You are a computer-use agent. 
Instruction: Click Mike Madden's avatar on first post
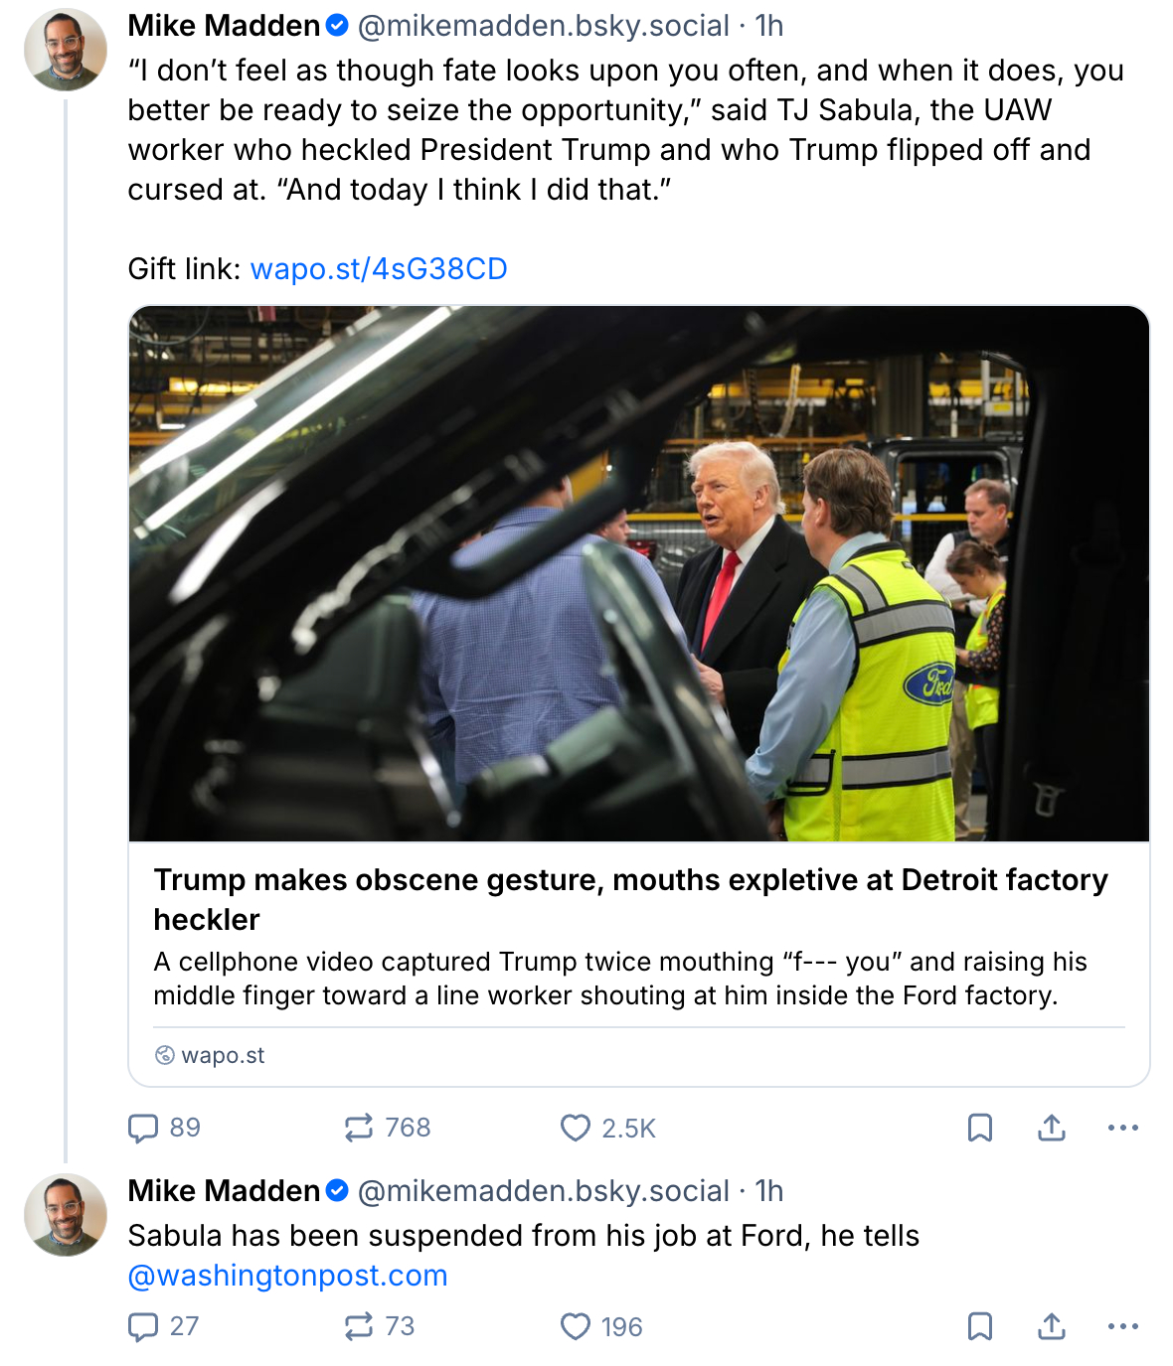click(x=66, y=50)
